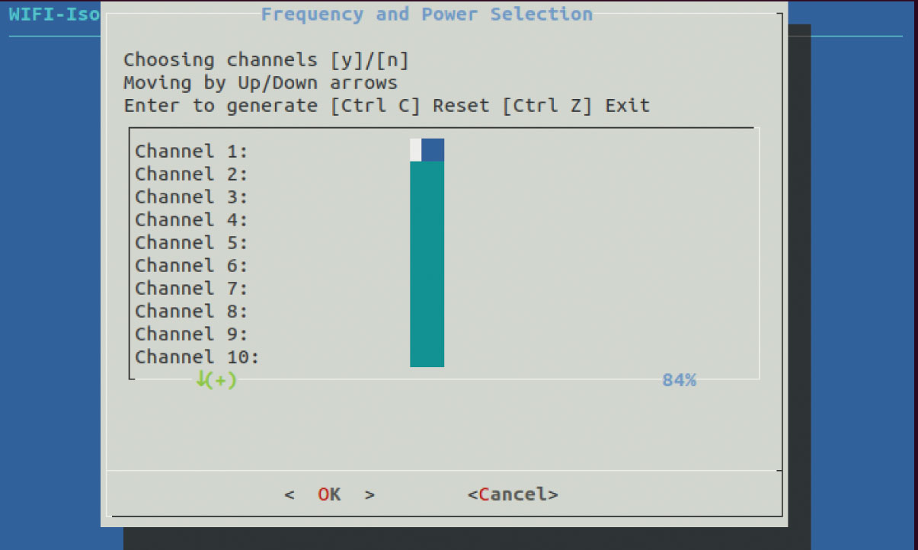Click the Channel 2 input field
The image size is (918, 550).
(427, 174)
